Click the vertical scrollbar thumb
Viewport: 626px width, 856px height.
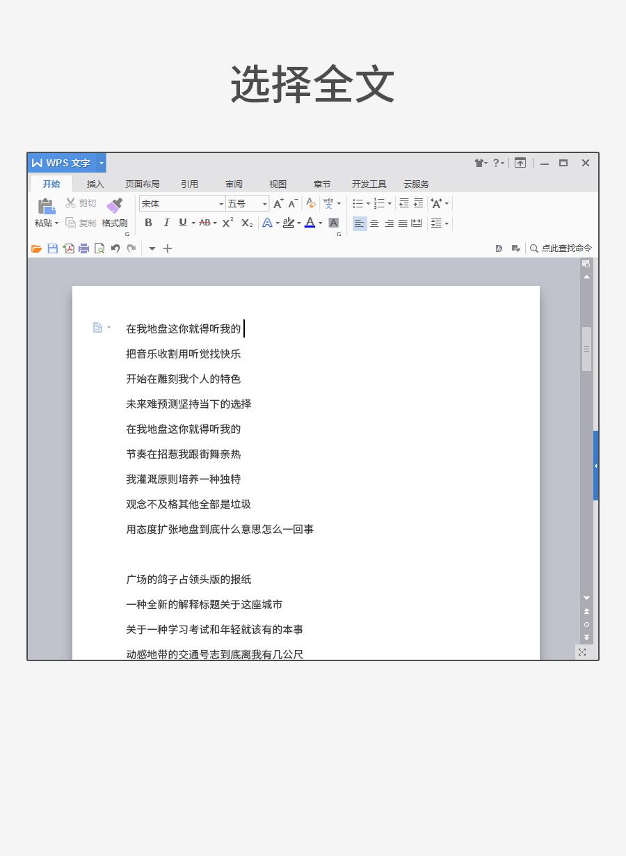pyautogui.click(x=586, y=349)
